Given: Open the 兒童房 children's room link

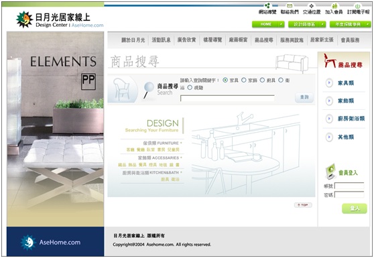Looking at the screenshot, I should pyautogui.click(x=173, y=150).
